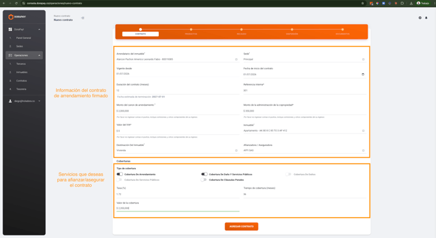Open settings via the gear icon
This screenshot has width=436, height=238.
coord(420,18)
